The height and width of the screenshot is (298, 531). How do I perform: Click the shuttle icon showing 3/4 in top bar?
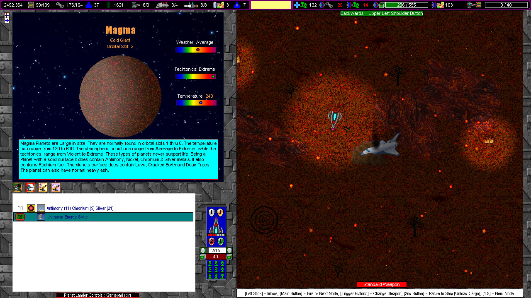coord(162,5)
